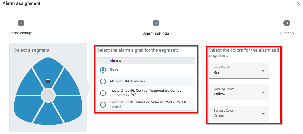Click the small square marker in top segment
This screenshot has height=134, width=303.
pyautogui.click(x=48, y=81)
